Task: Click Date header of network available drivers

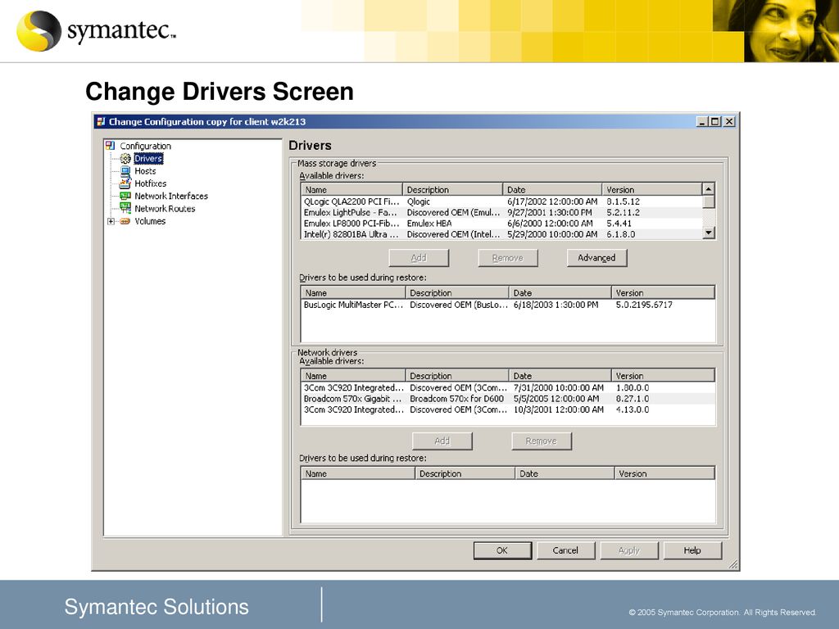Action: click(x=560, y=375)
